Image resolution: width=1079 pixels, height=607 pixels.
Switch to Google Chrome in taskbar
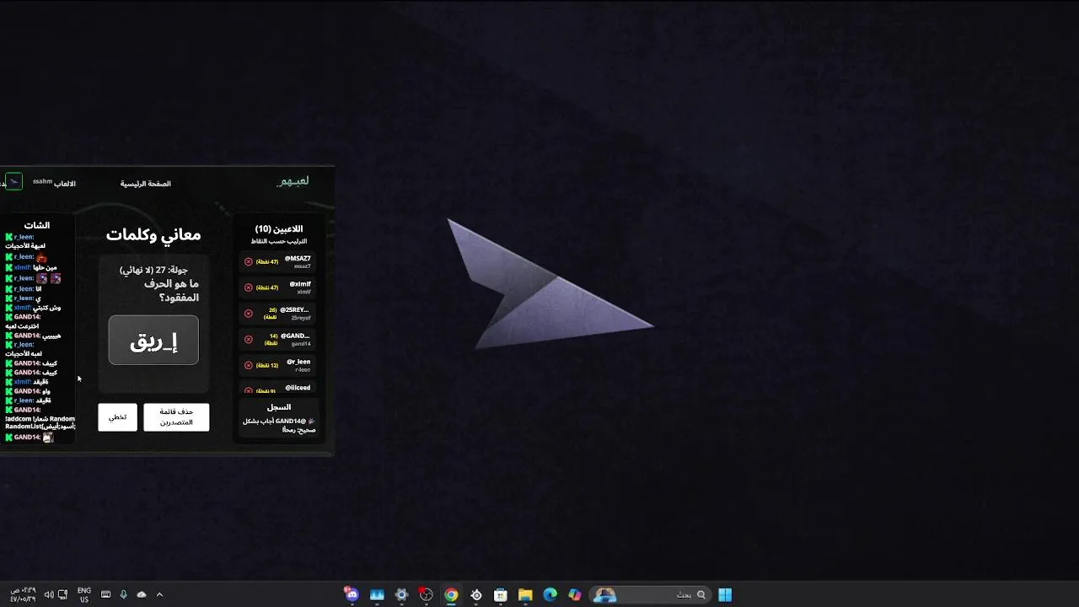[451, 594]
